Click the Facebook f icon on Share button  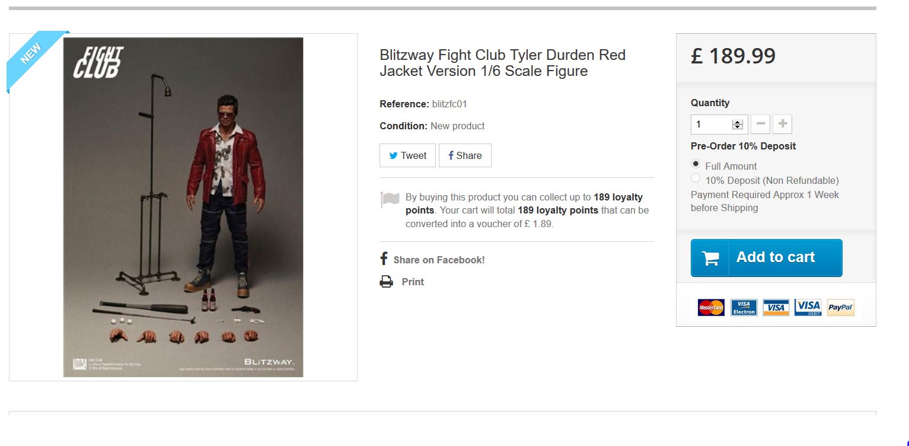click(x=451, y=155)
